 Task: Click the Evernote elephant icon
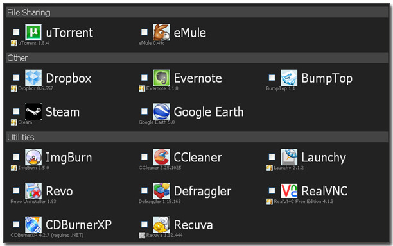tap(161, 78)
